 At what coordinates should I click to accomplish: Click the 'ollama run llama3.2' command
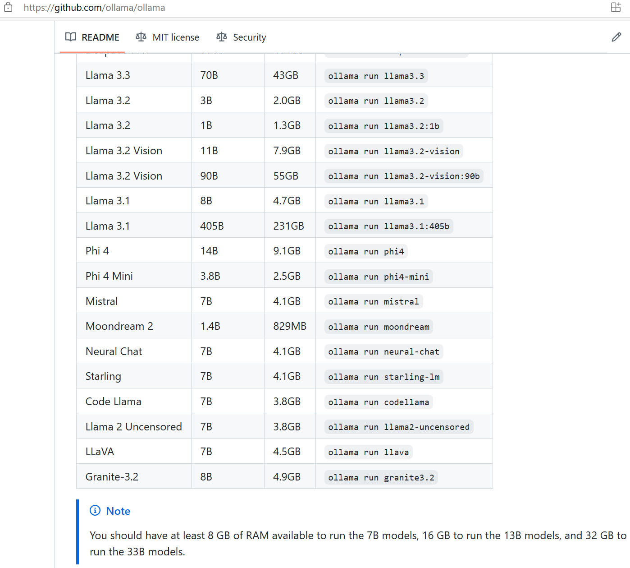pos(376,101)
